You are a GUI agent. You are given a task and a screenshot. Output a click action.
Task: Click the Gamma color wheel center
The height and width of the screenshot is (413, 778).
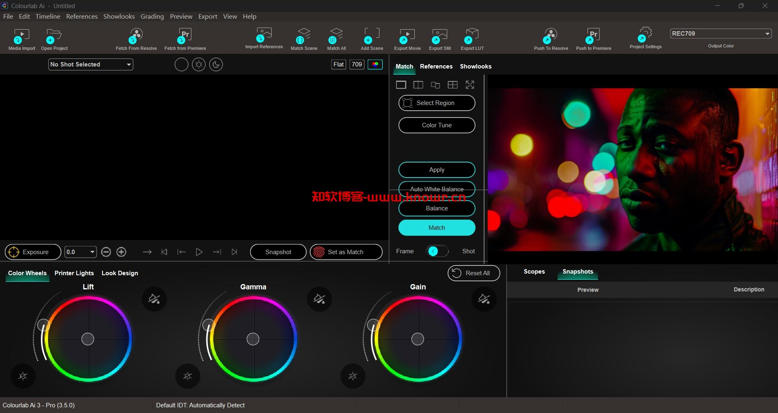pos(253,339)
